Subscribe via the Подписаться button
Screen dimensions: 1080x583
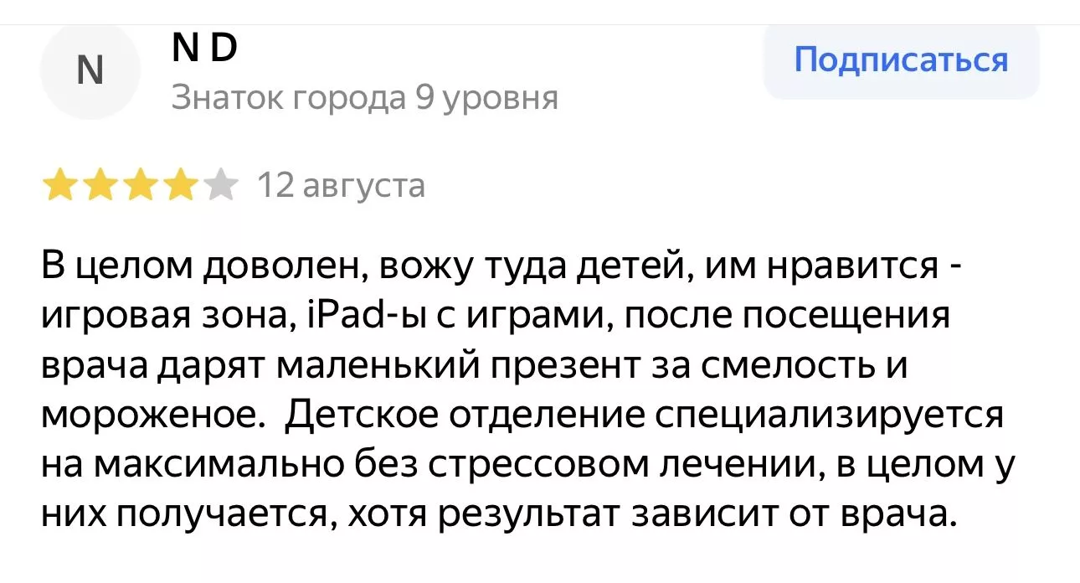click(x=901, y=61)
